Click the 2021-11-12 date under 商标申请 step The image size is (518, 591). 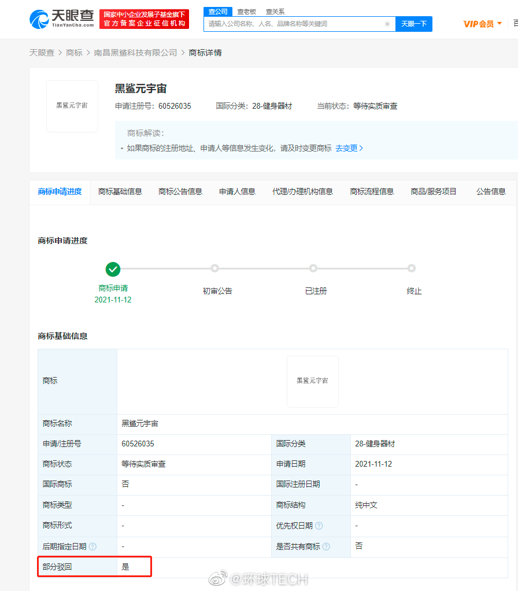tap(113, 300)
